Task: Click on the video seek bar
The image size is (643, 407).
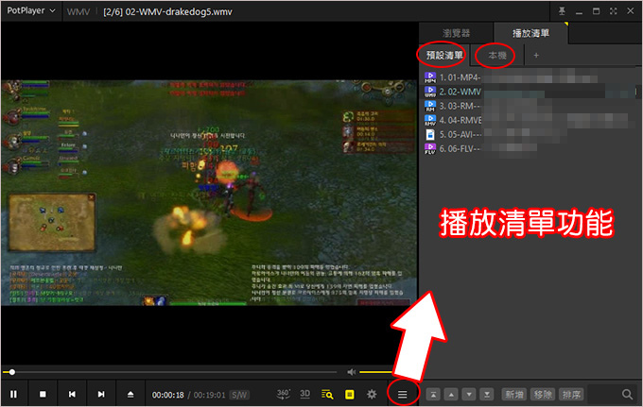Action: pyautogui.click(x=170, y=372)
